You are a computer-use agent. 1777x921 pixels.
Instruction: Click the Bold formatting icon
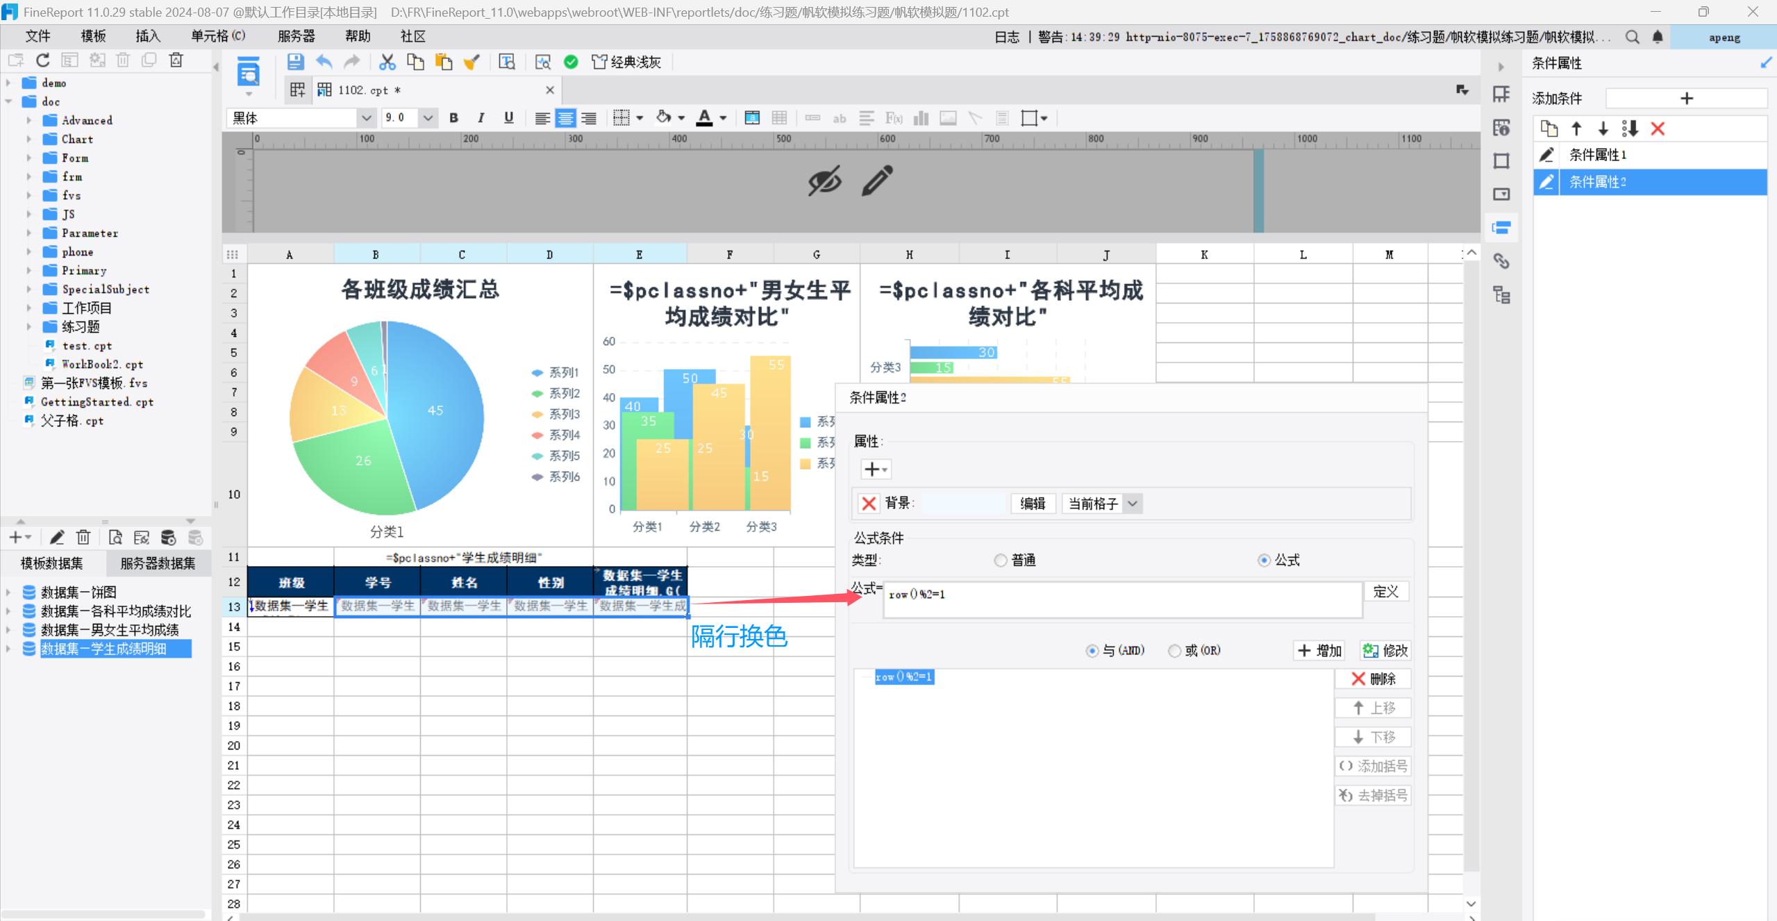coord(453,118)
